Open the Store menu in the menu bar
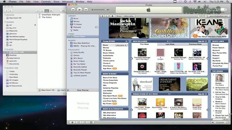Image resolution: width=232 pixels, height=130 pixels. pos(56,1)
